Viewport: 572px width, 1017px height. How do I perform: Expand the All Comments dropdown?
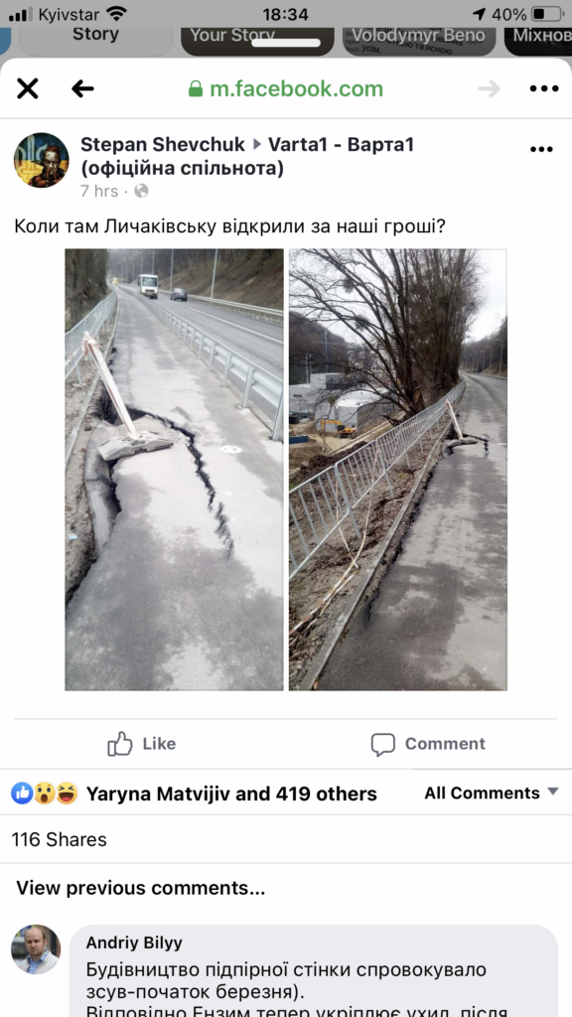point(492,793)
